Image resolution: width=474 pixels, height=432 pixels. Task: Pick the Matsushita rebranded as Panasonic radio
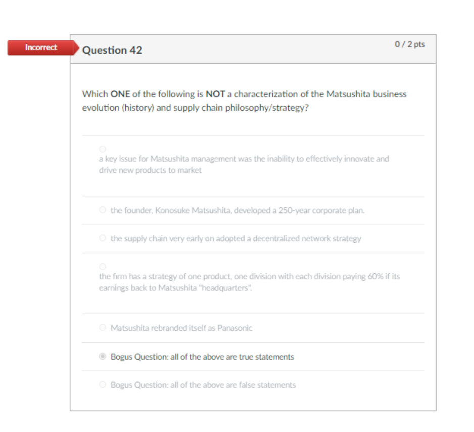pyautogui.click(x=103, y=327)
